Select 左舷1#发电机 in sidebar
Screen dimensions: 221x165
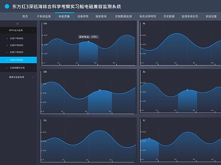pyautogui.click(x=17, y=38)
